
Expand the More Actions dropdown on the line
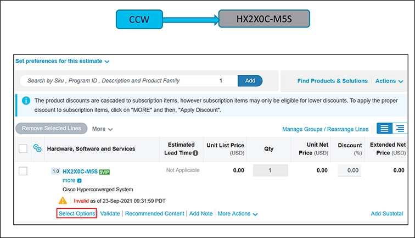pos(238,213)
